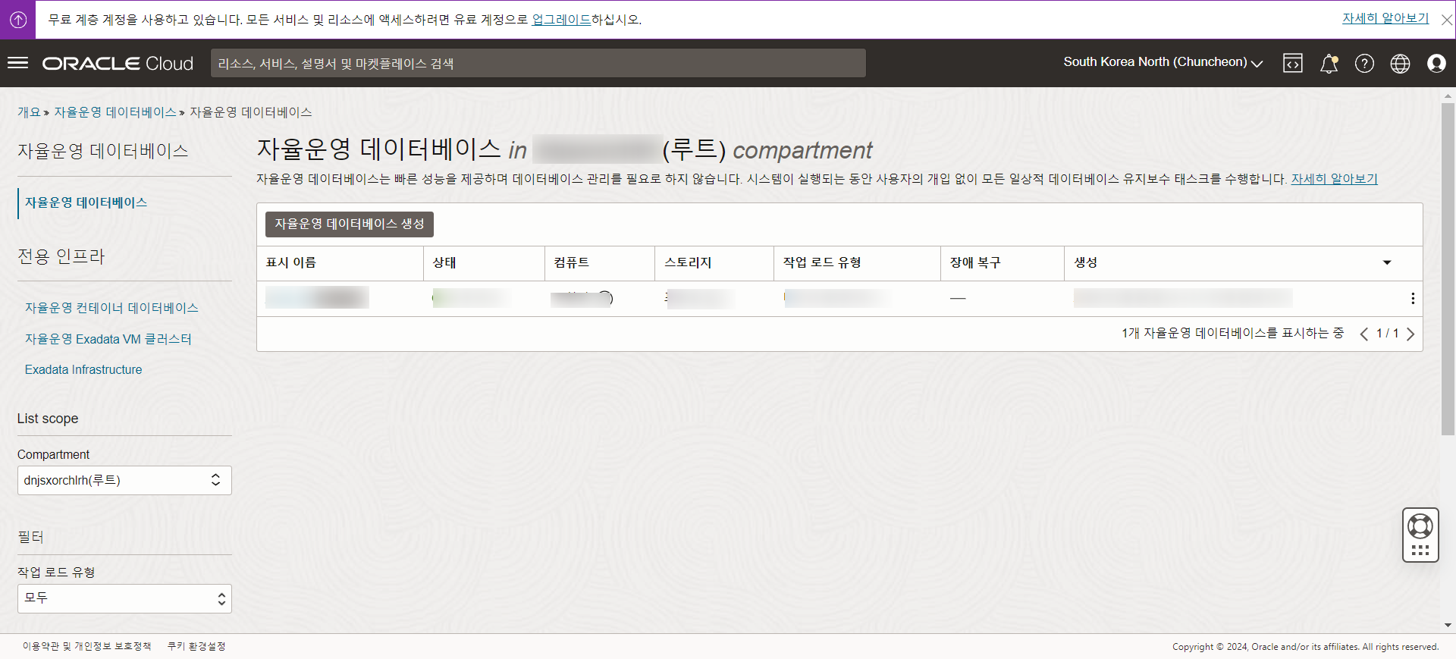
Task: Focus the resource search field
Action: tap(538, 63)
